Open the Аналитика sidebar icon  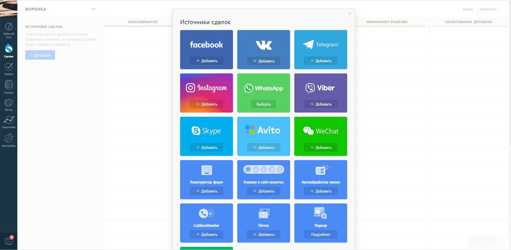pos(9,122)
